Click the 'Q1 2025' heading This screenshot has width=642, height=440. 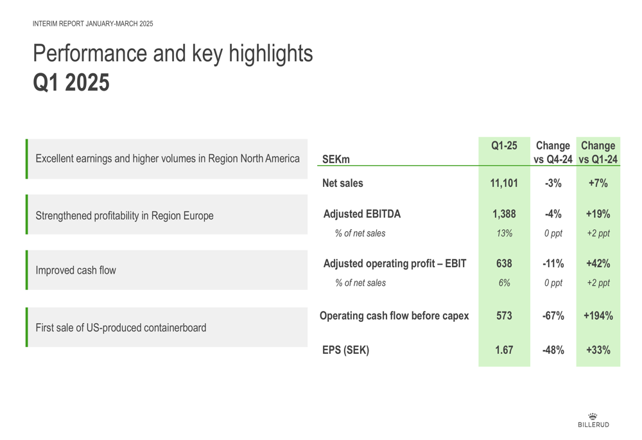[x=71, y=82]
